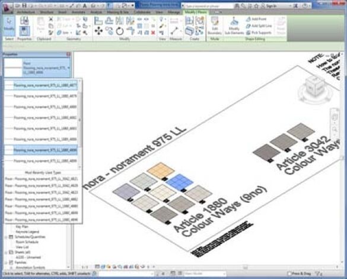Open the Collaborate ribbon tab
Screen dimensions: 347x279
tap(142, 12)
